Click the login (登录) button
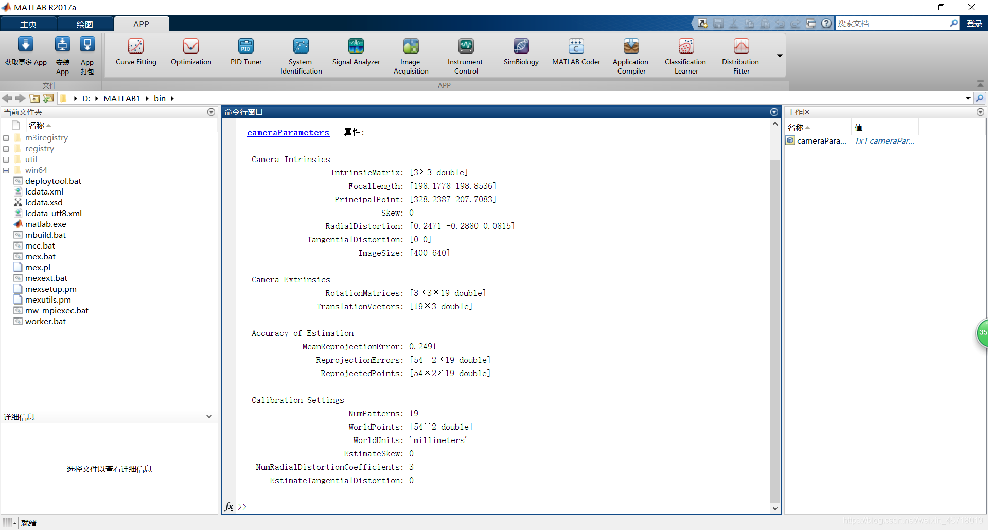 click(974, 24)
